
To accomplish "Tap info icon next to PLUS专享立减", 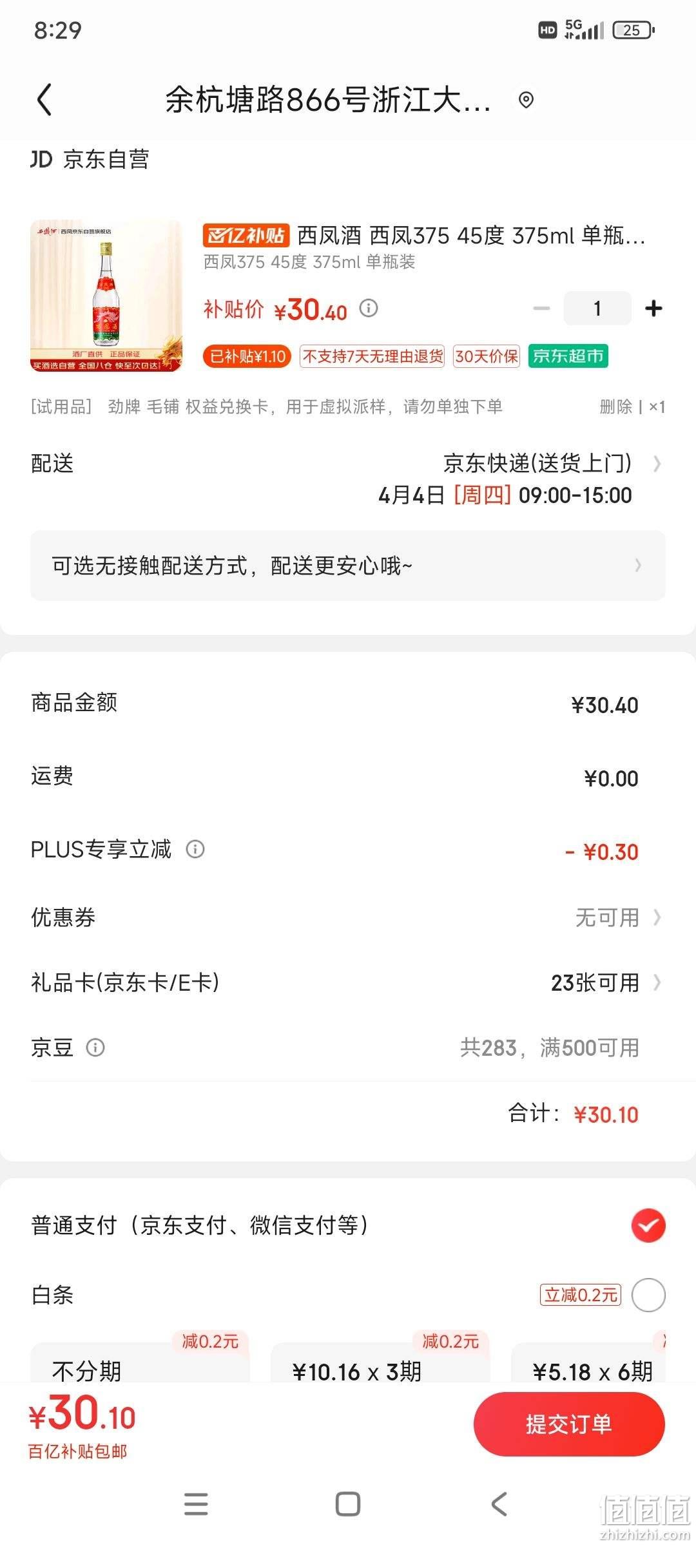I will click(x=195, y=849).
